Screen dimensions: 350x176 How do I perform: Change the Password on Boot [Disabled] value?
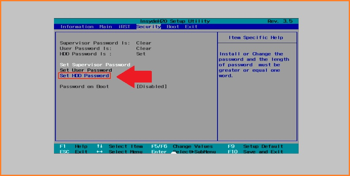point(151,87)
